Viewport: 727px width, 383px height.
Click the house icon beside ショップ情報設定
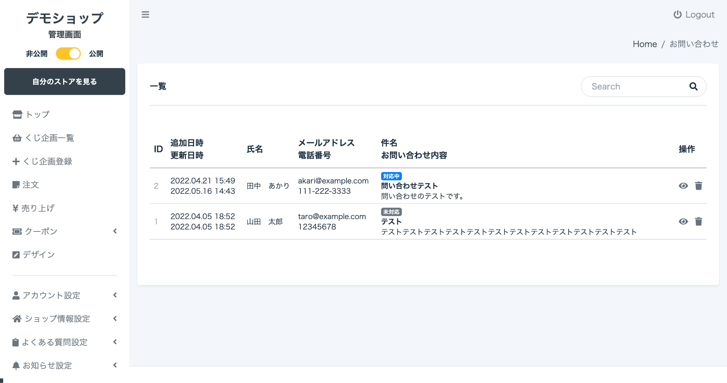point(17,318)
